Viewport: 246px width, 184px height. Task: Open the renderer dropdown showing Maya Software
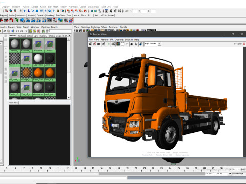pyautogui.click(x=153, y=44)
